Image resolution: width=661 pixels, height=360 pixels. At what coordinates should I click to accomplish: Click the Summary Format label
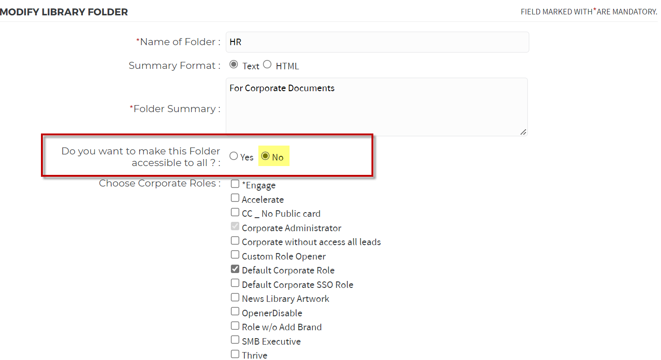coord(175,66)
